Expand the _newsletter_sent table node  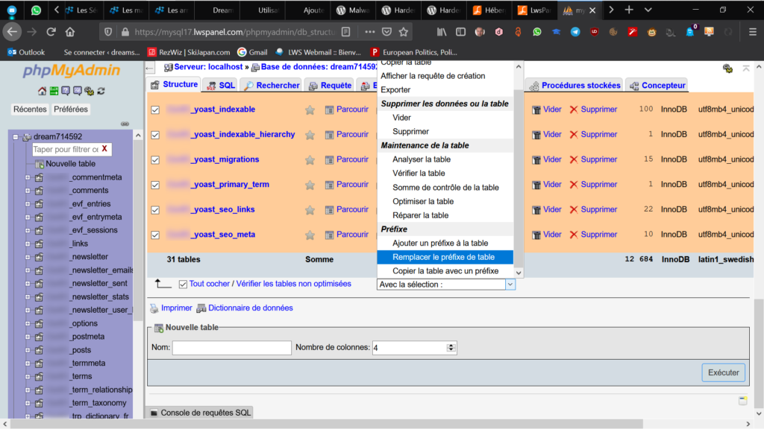28,284
